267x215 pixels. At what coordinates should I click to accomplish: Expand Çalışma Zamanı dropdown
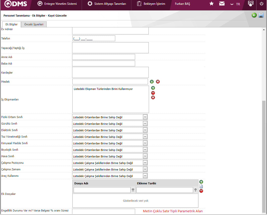point(145,169)
